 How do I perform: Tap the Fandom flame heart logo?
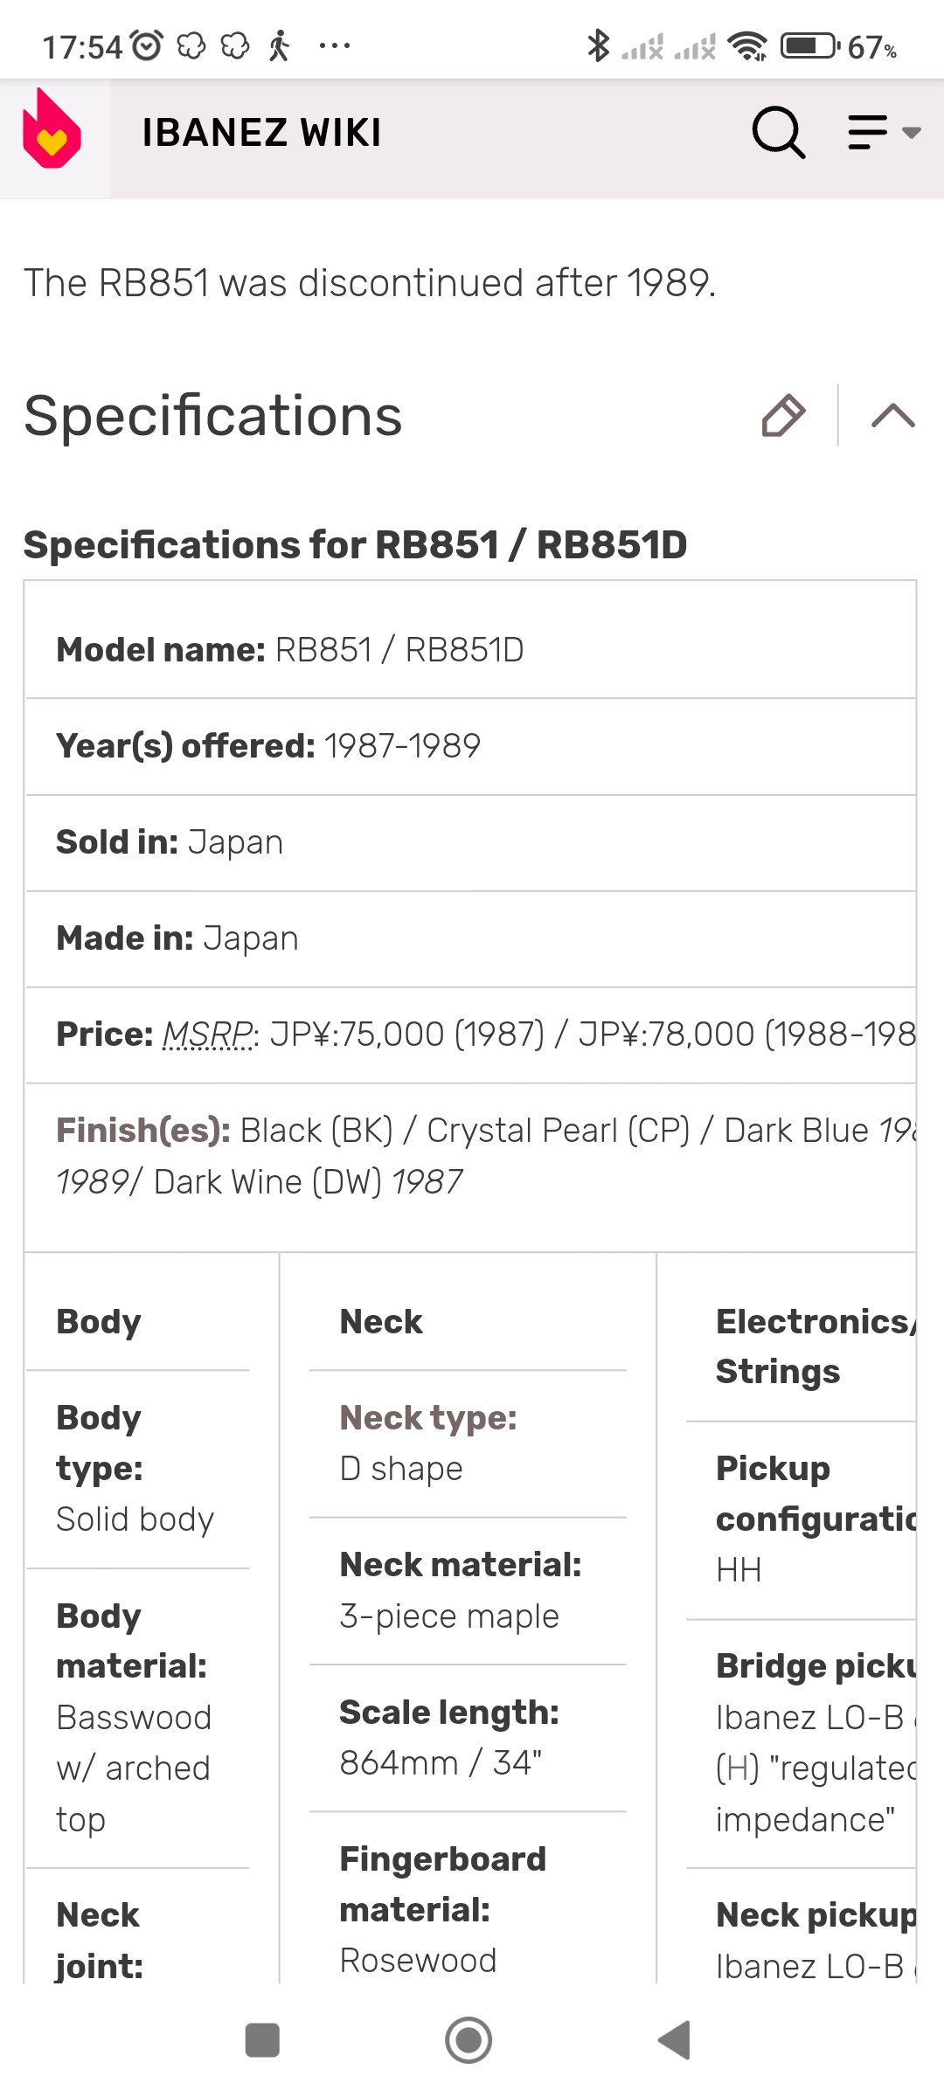pyautogui.click(x=52, y=129)
